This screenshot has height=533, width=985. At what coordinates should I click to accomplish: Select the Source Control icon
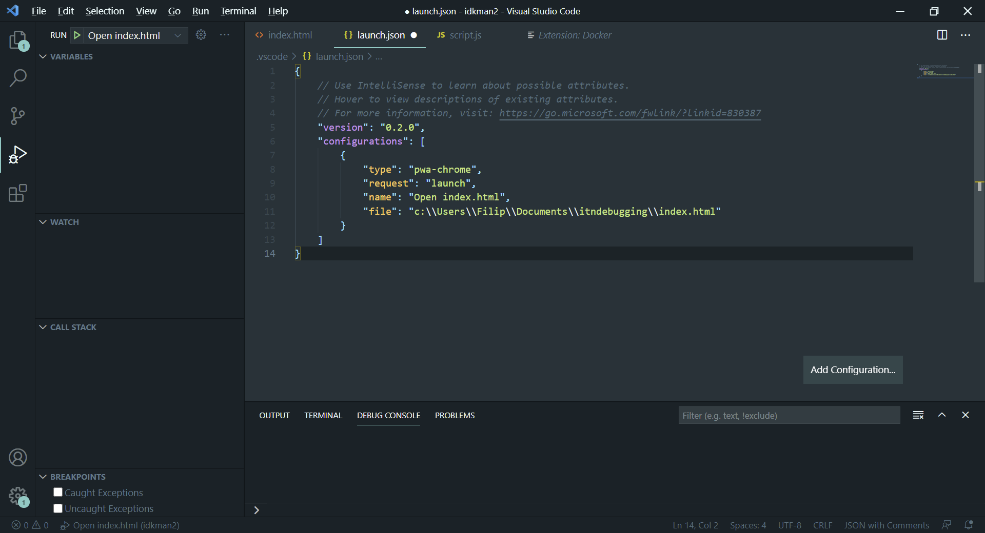[x=18, y=116]
